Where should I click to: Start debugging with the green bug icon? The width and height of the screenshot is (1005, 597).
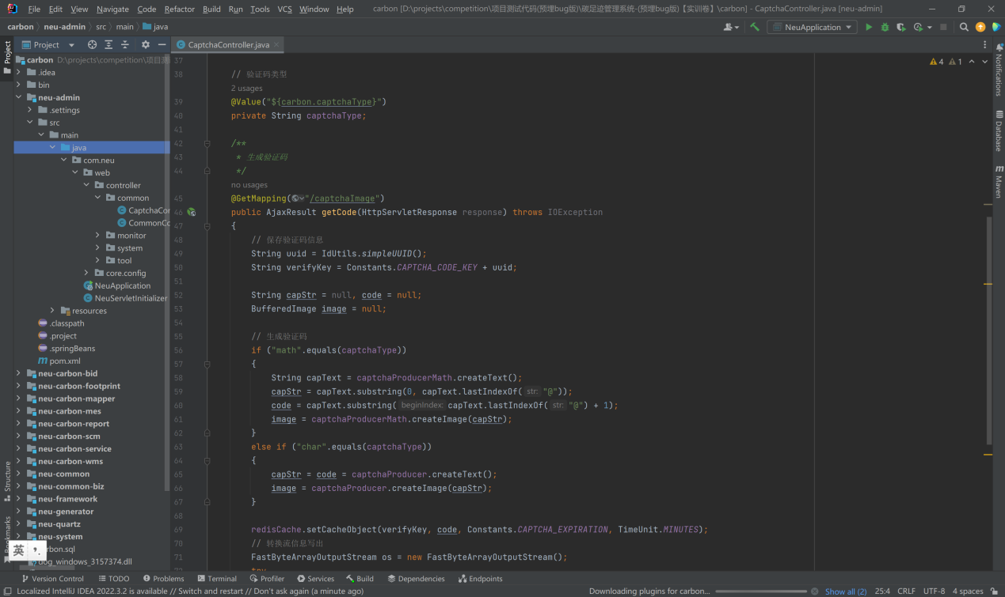click(x=885, y=27)
